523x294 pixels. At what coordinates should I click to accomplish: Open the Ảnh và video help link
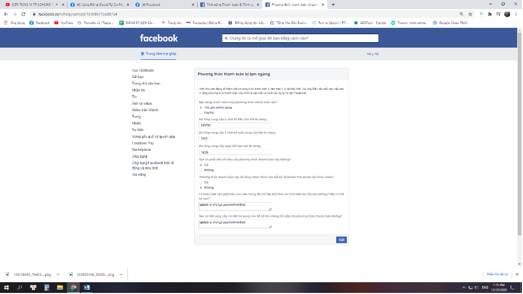[x=141, y=104]
